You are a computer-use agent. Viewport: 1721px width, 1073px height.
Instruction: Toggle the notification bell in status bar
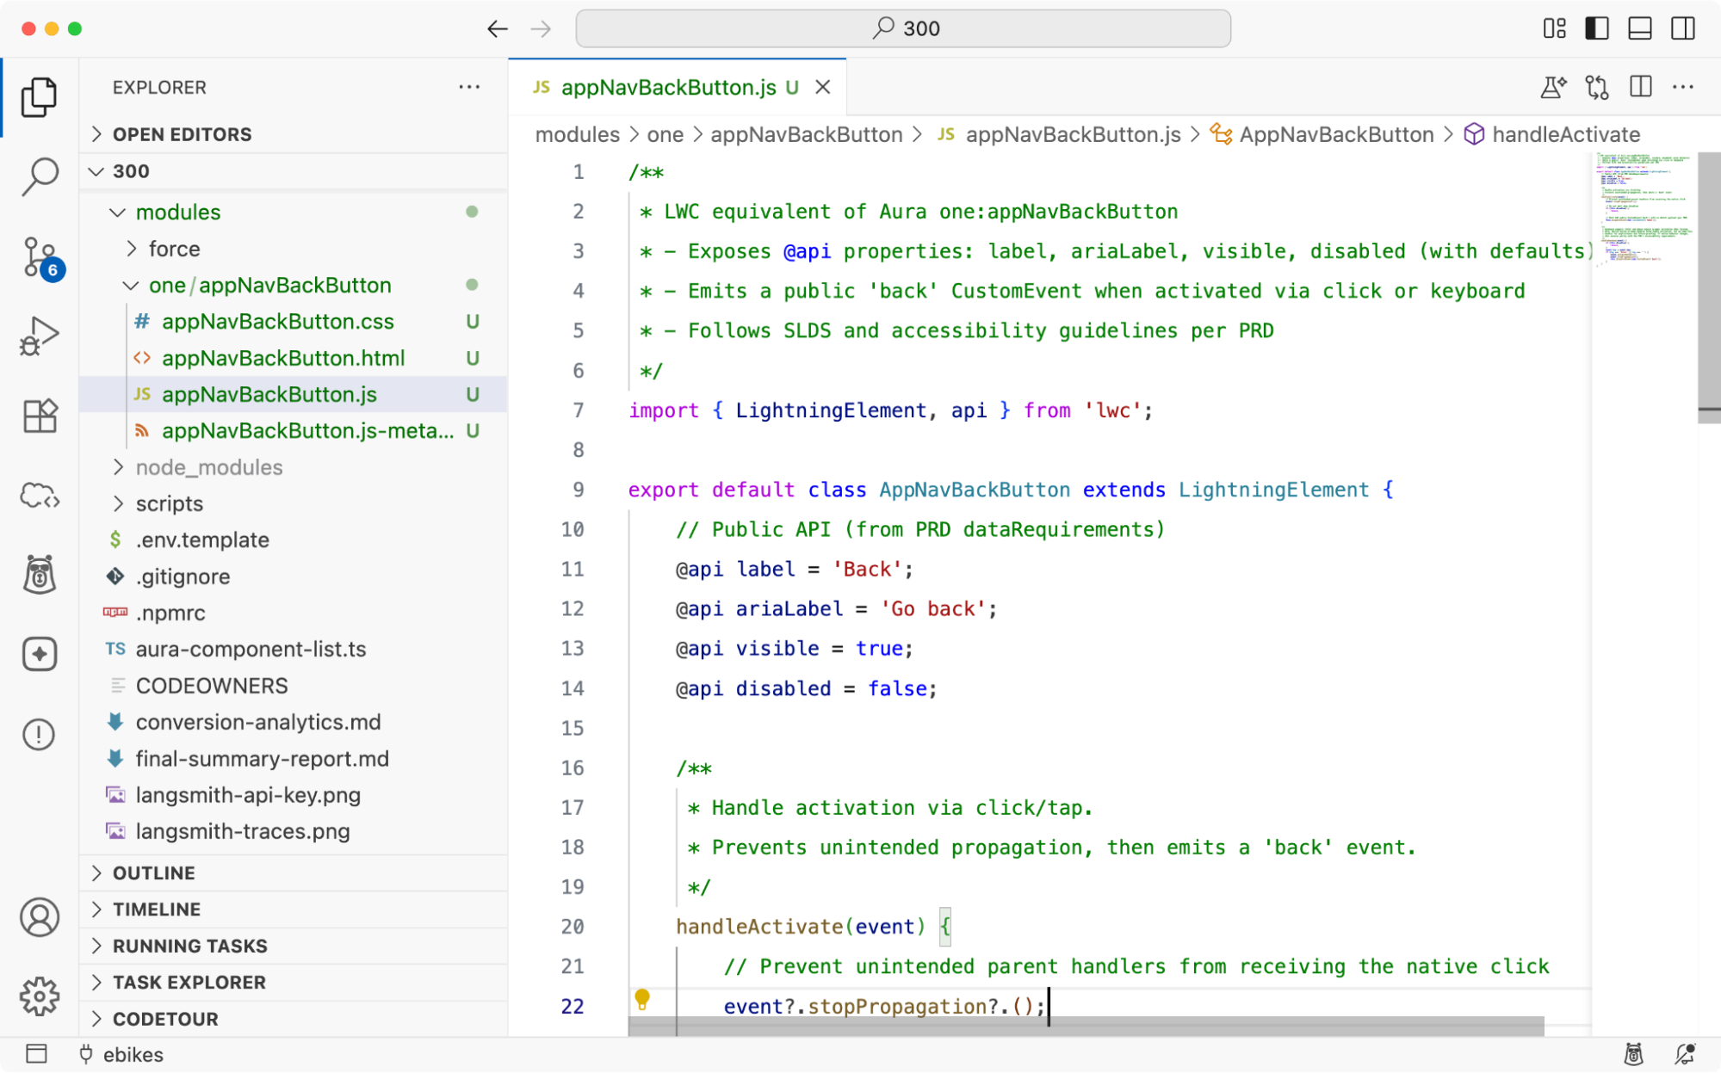[x=1683, y=1055]
